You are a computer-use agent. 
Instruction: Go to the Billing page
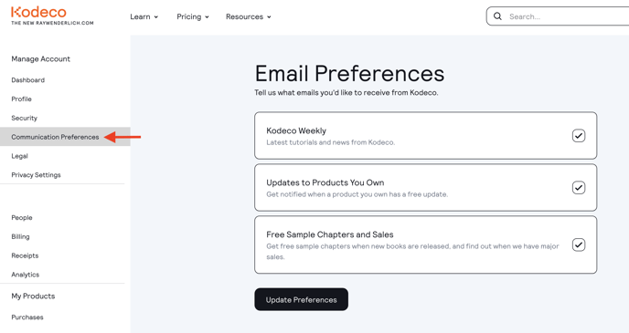pos(20,236)
